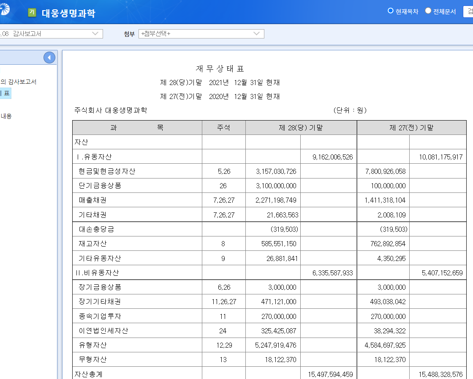Click the 현금및현금성자산 amount cell
The height and width of the screenshot is (379, 473).
coord(273,171)
